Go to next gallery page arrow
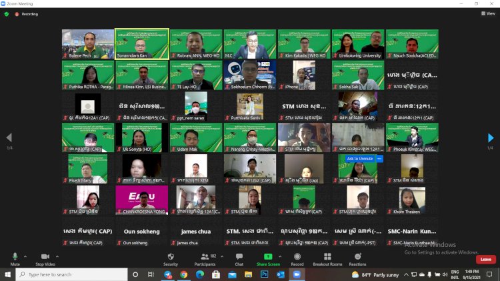The width and height of the screenshot is (500, 281). 491,137
